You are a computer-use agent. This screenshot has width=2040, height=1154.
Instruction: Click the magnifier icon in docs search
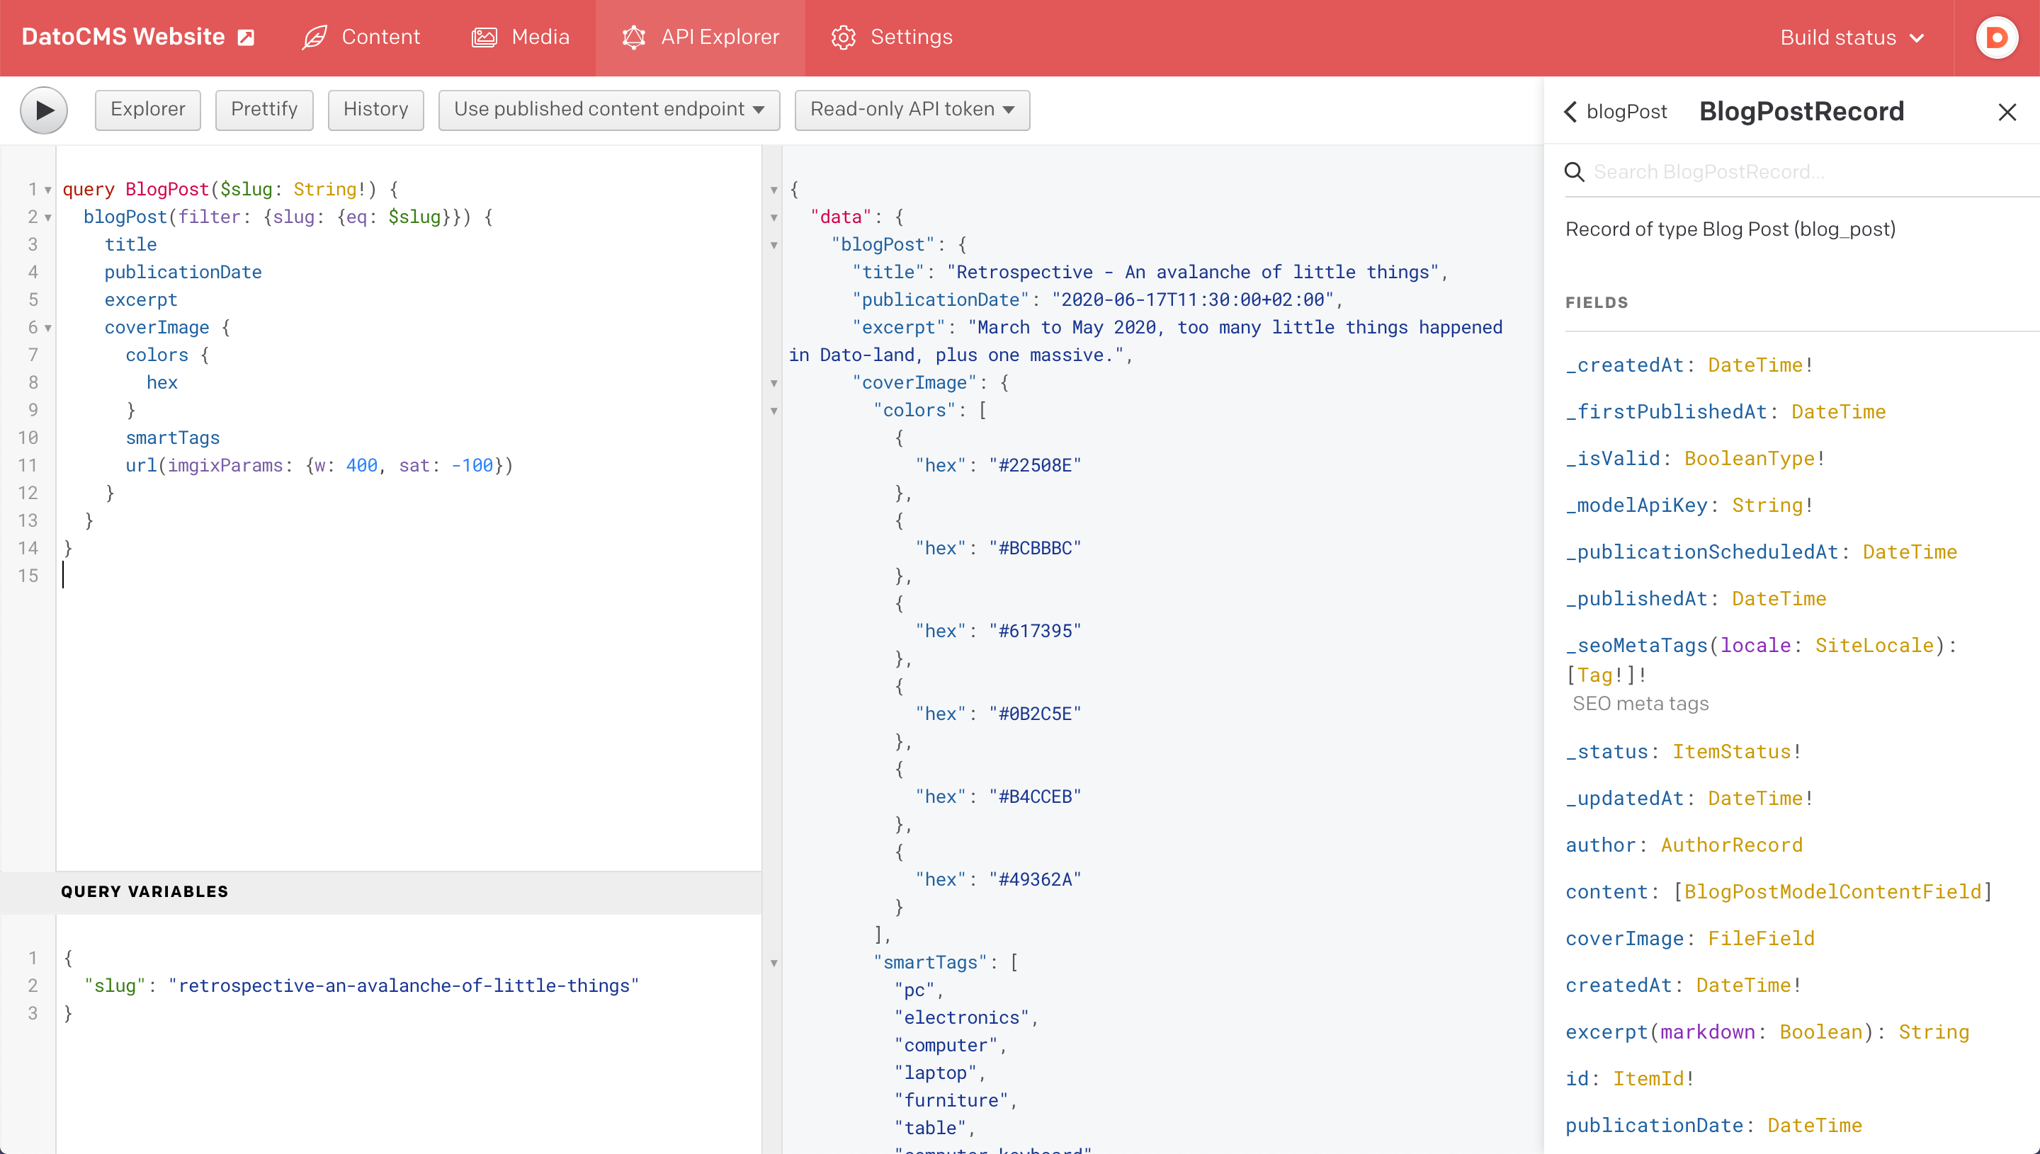click(1574, 172)
